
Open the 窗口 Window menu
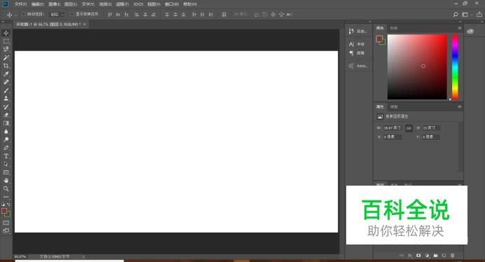click(172, 4)
